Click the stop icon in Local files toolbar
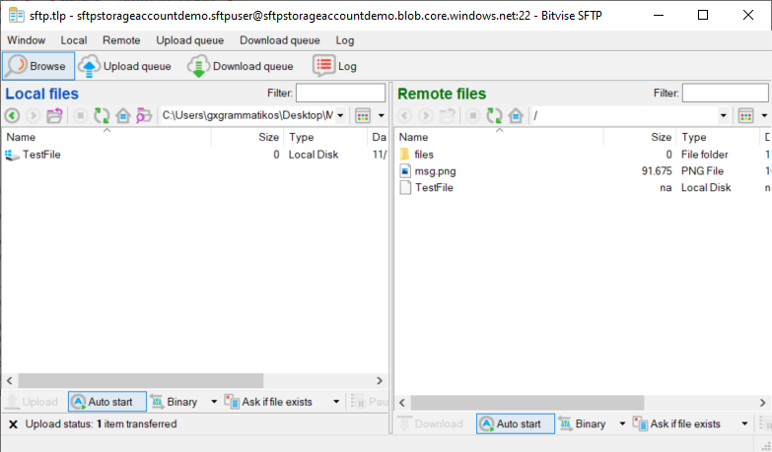The height and width of the screenshot is (452, 772). pyautogui.click(x=80, y=116)
